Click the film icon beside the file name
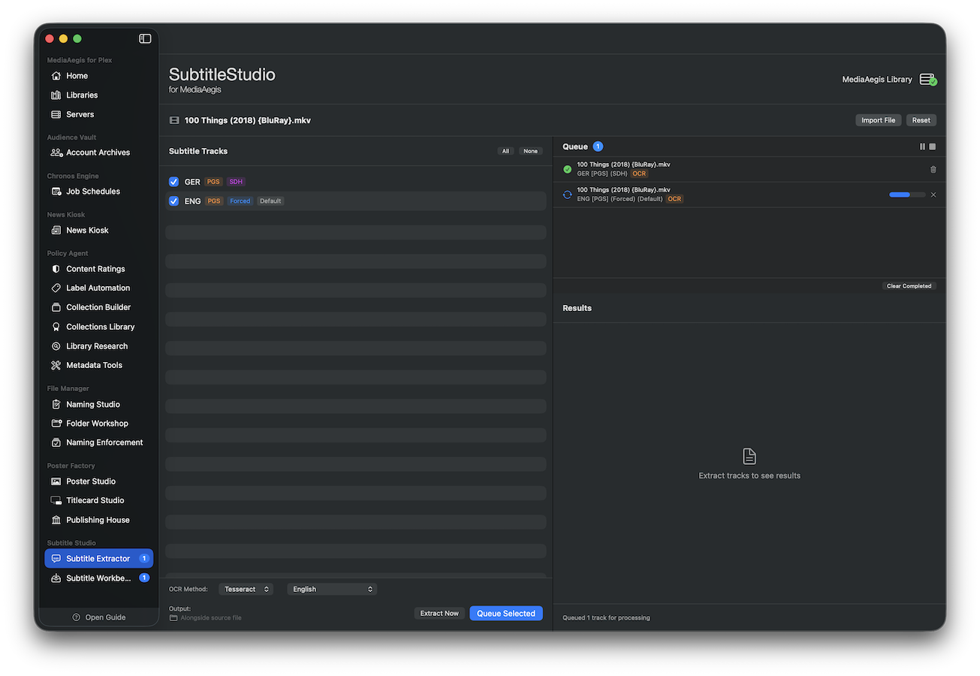The image size is (980, 676). (x=174, y=120)
